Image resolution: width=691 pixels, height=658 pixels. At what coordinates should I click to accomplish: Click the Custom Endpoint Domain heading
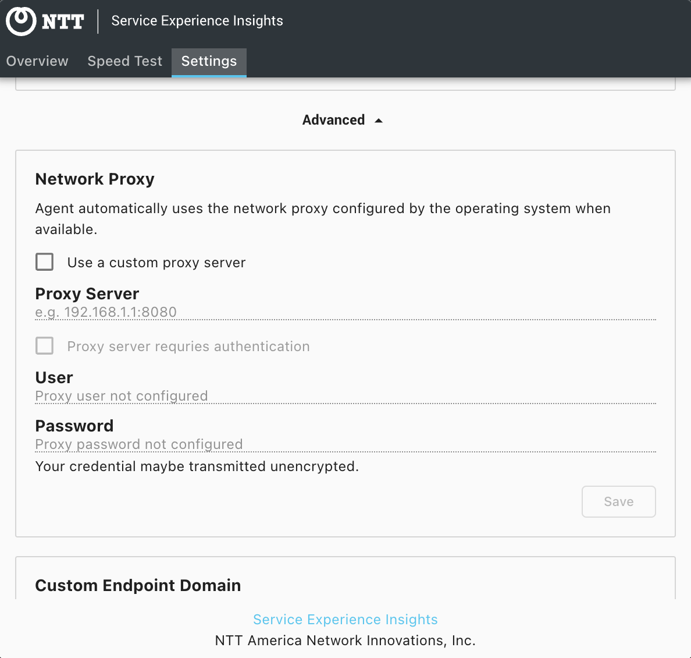(138, 586)
